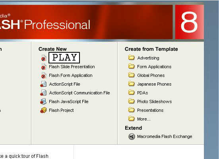Click the PDAs folder icon
The image size is (219, 159).
(132, 92)
